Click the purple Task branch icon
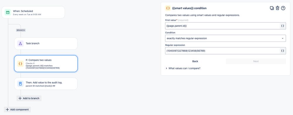 click(20, 43)
